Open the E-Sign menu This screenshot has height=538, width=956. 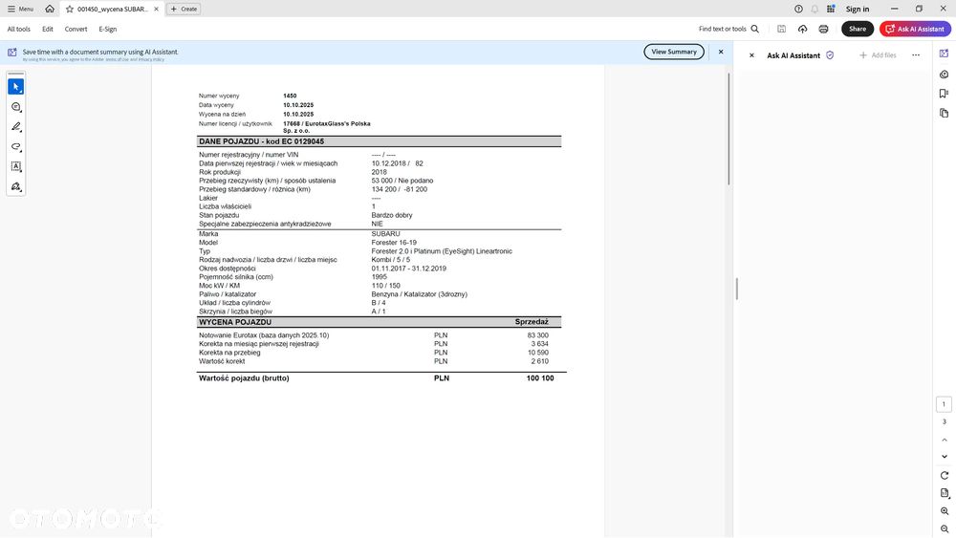point(108,29)
